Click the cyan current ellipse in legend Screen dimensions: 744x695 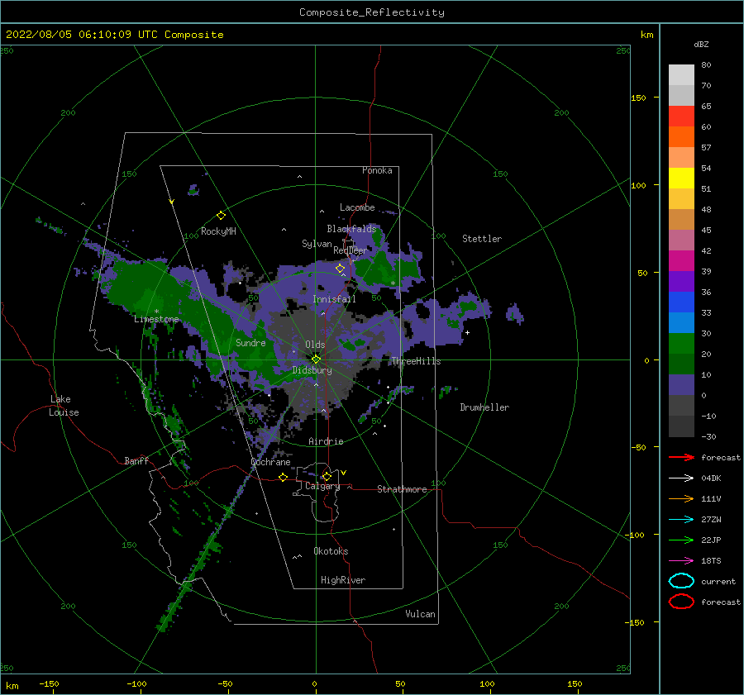pyautogui.click(x=681, y=581)
